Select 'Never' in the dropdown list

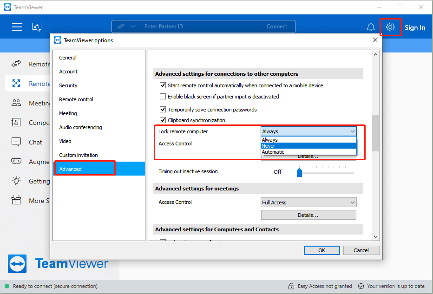[x=309, y=146]
